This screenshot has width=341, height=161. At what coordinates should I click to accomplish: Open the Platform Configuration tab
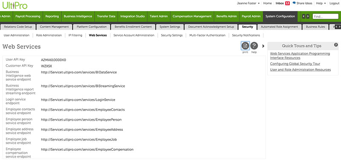tap(92, 27)
